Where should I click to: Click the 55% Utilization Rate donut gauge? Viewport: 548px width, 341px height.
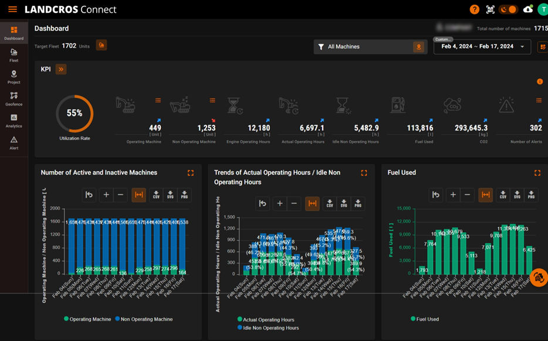(x=75, y=113)
